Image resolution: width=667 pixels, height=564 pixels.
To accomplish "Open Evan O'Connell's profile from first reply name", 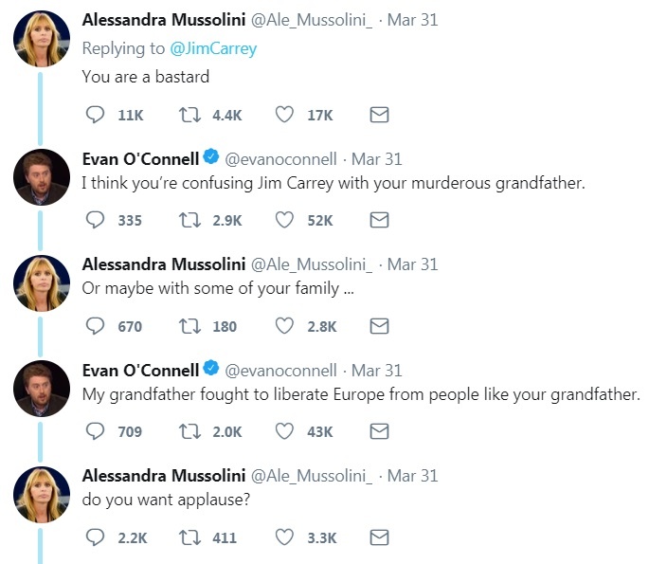I will [x=141, y=158].
